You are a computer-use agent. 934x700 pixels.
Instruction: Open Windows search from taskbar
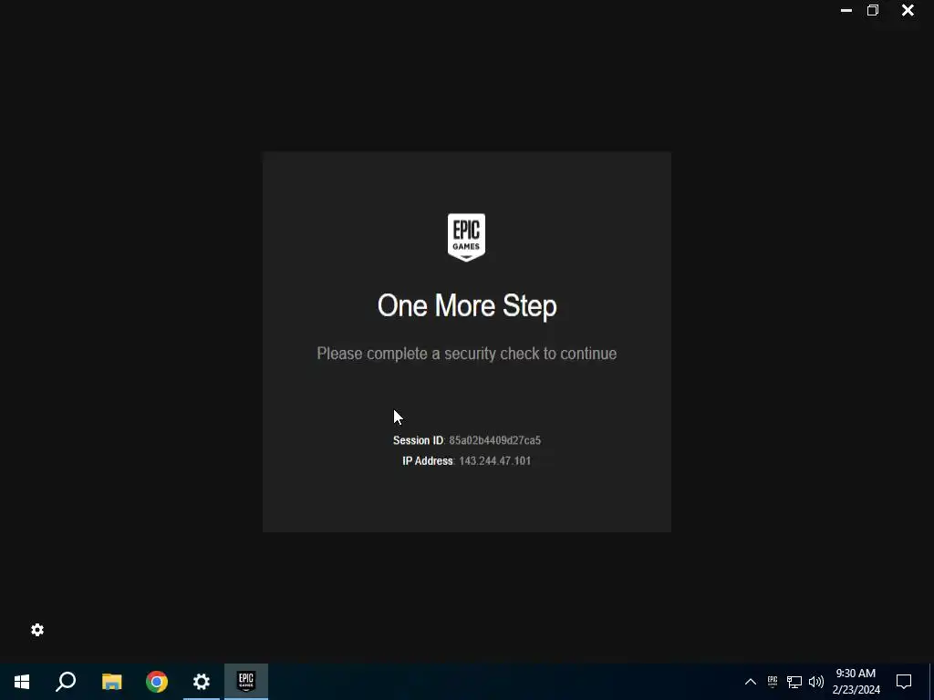coord(66,682)
